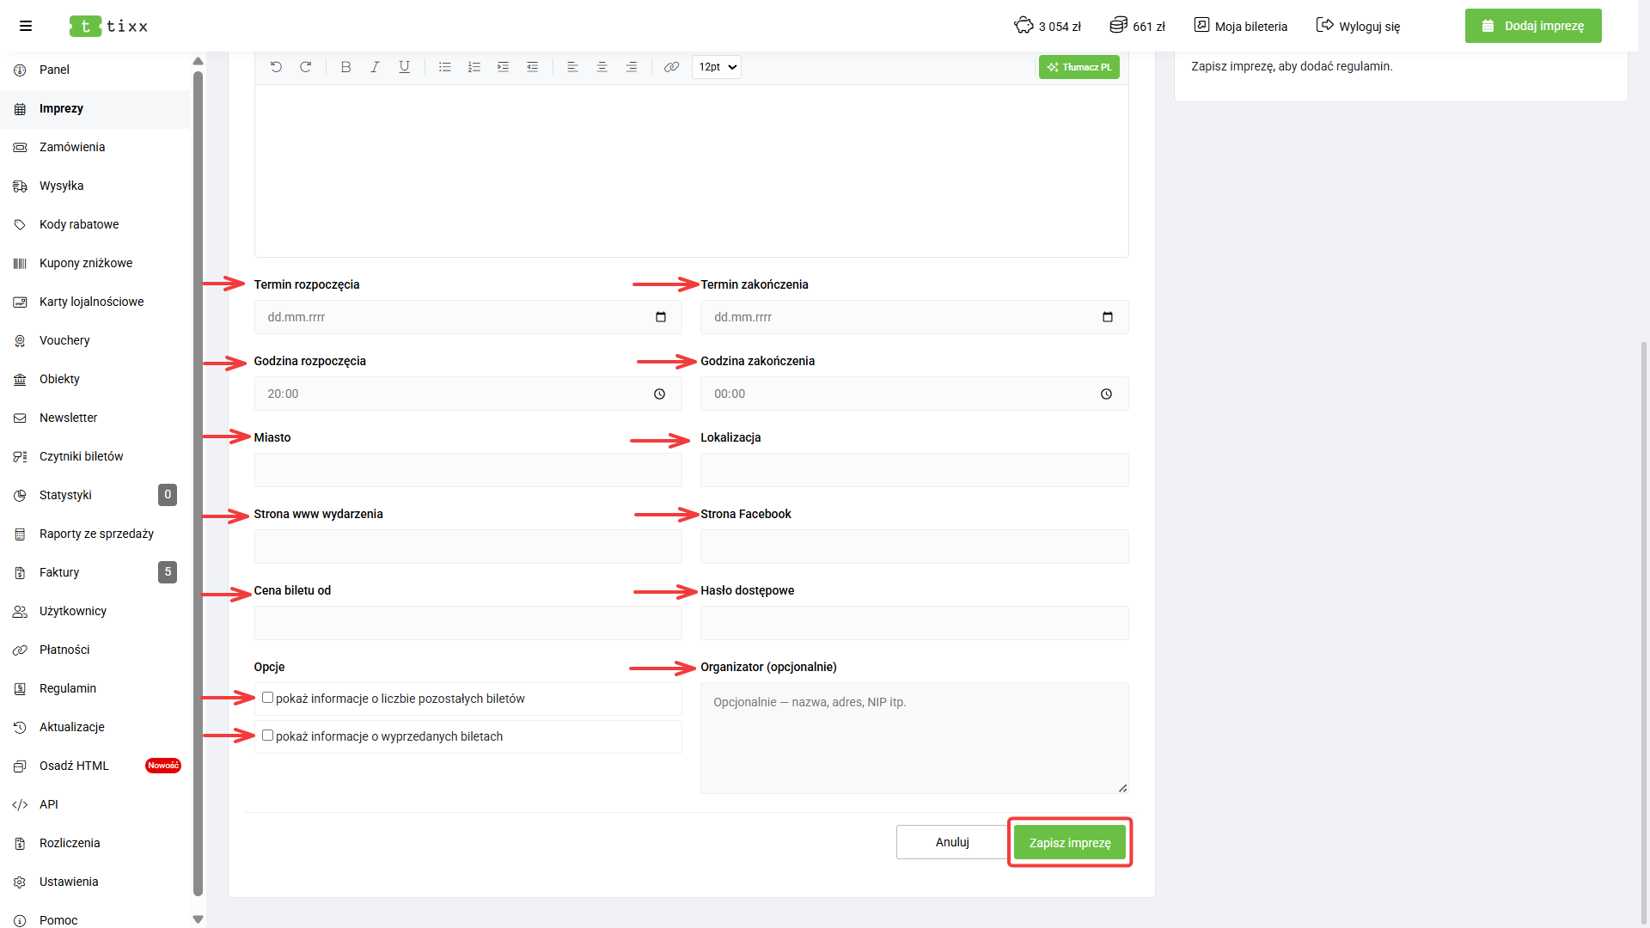This screenshot has height=928, width=1650.
Task: Open Osadź HTML section
Action: tap(95, 766)
